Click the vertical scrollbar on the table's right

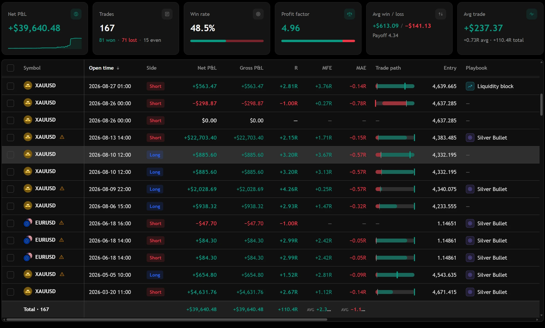(541, 104)
